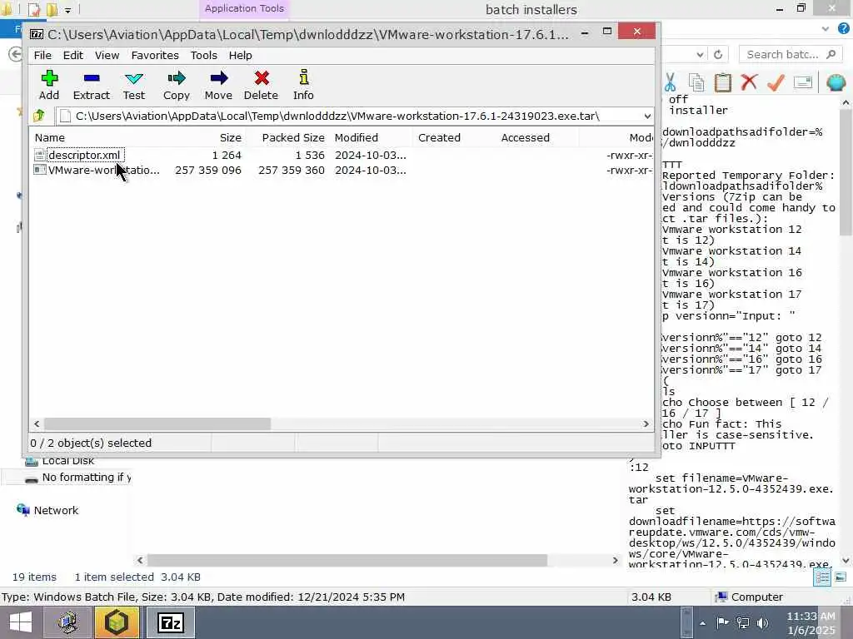853x639 pixels.
Task: Click the 7-Zip scroll right arrow
Action: [x=646, y=424]
